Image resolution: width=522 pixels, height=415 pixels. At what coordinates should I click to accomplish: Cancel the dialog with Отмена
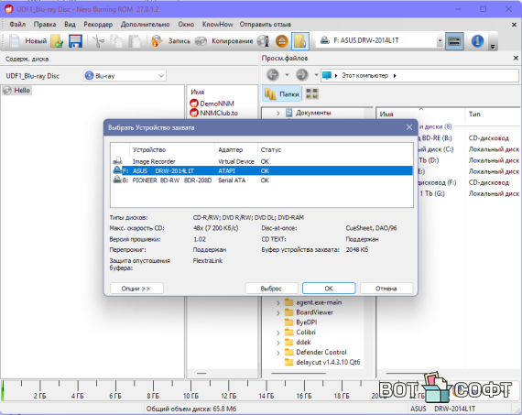pos(386,289)
